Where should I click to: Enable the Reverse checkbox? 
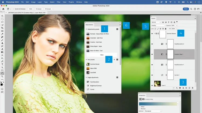click(140, 109)
